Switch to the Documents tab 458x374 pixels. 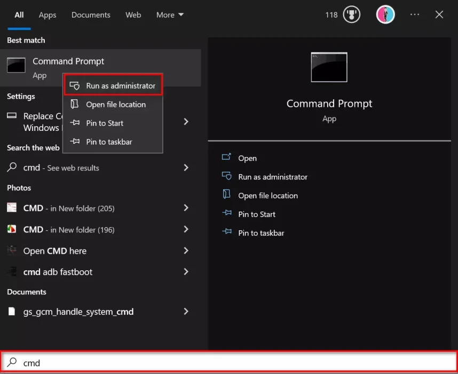click(x=91, y=15)
